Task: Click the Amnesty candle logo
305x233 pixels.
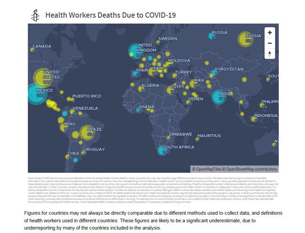Action: [x=35, y=15]
